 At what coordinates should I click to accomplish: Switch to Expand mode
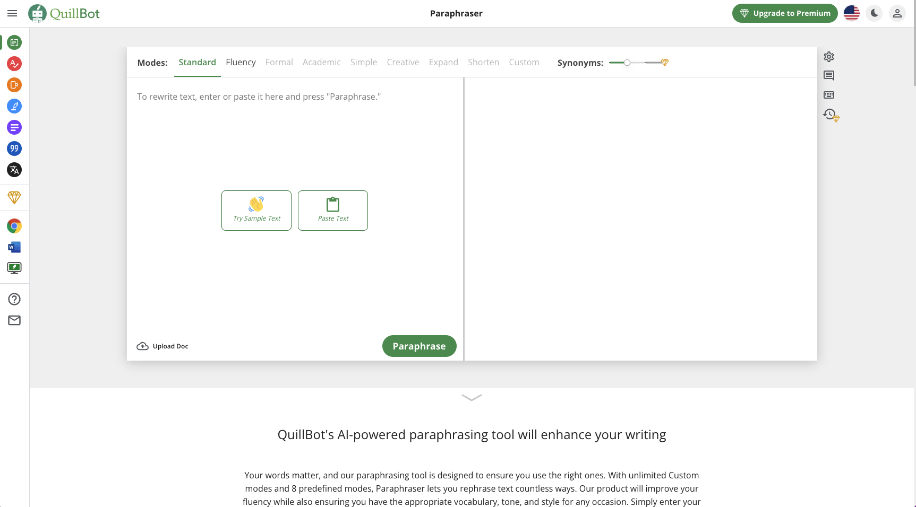coord(443,63)
